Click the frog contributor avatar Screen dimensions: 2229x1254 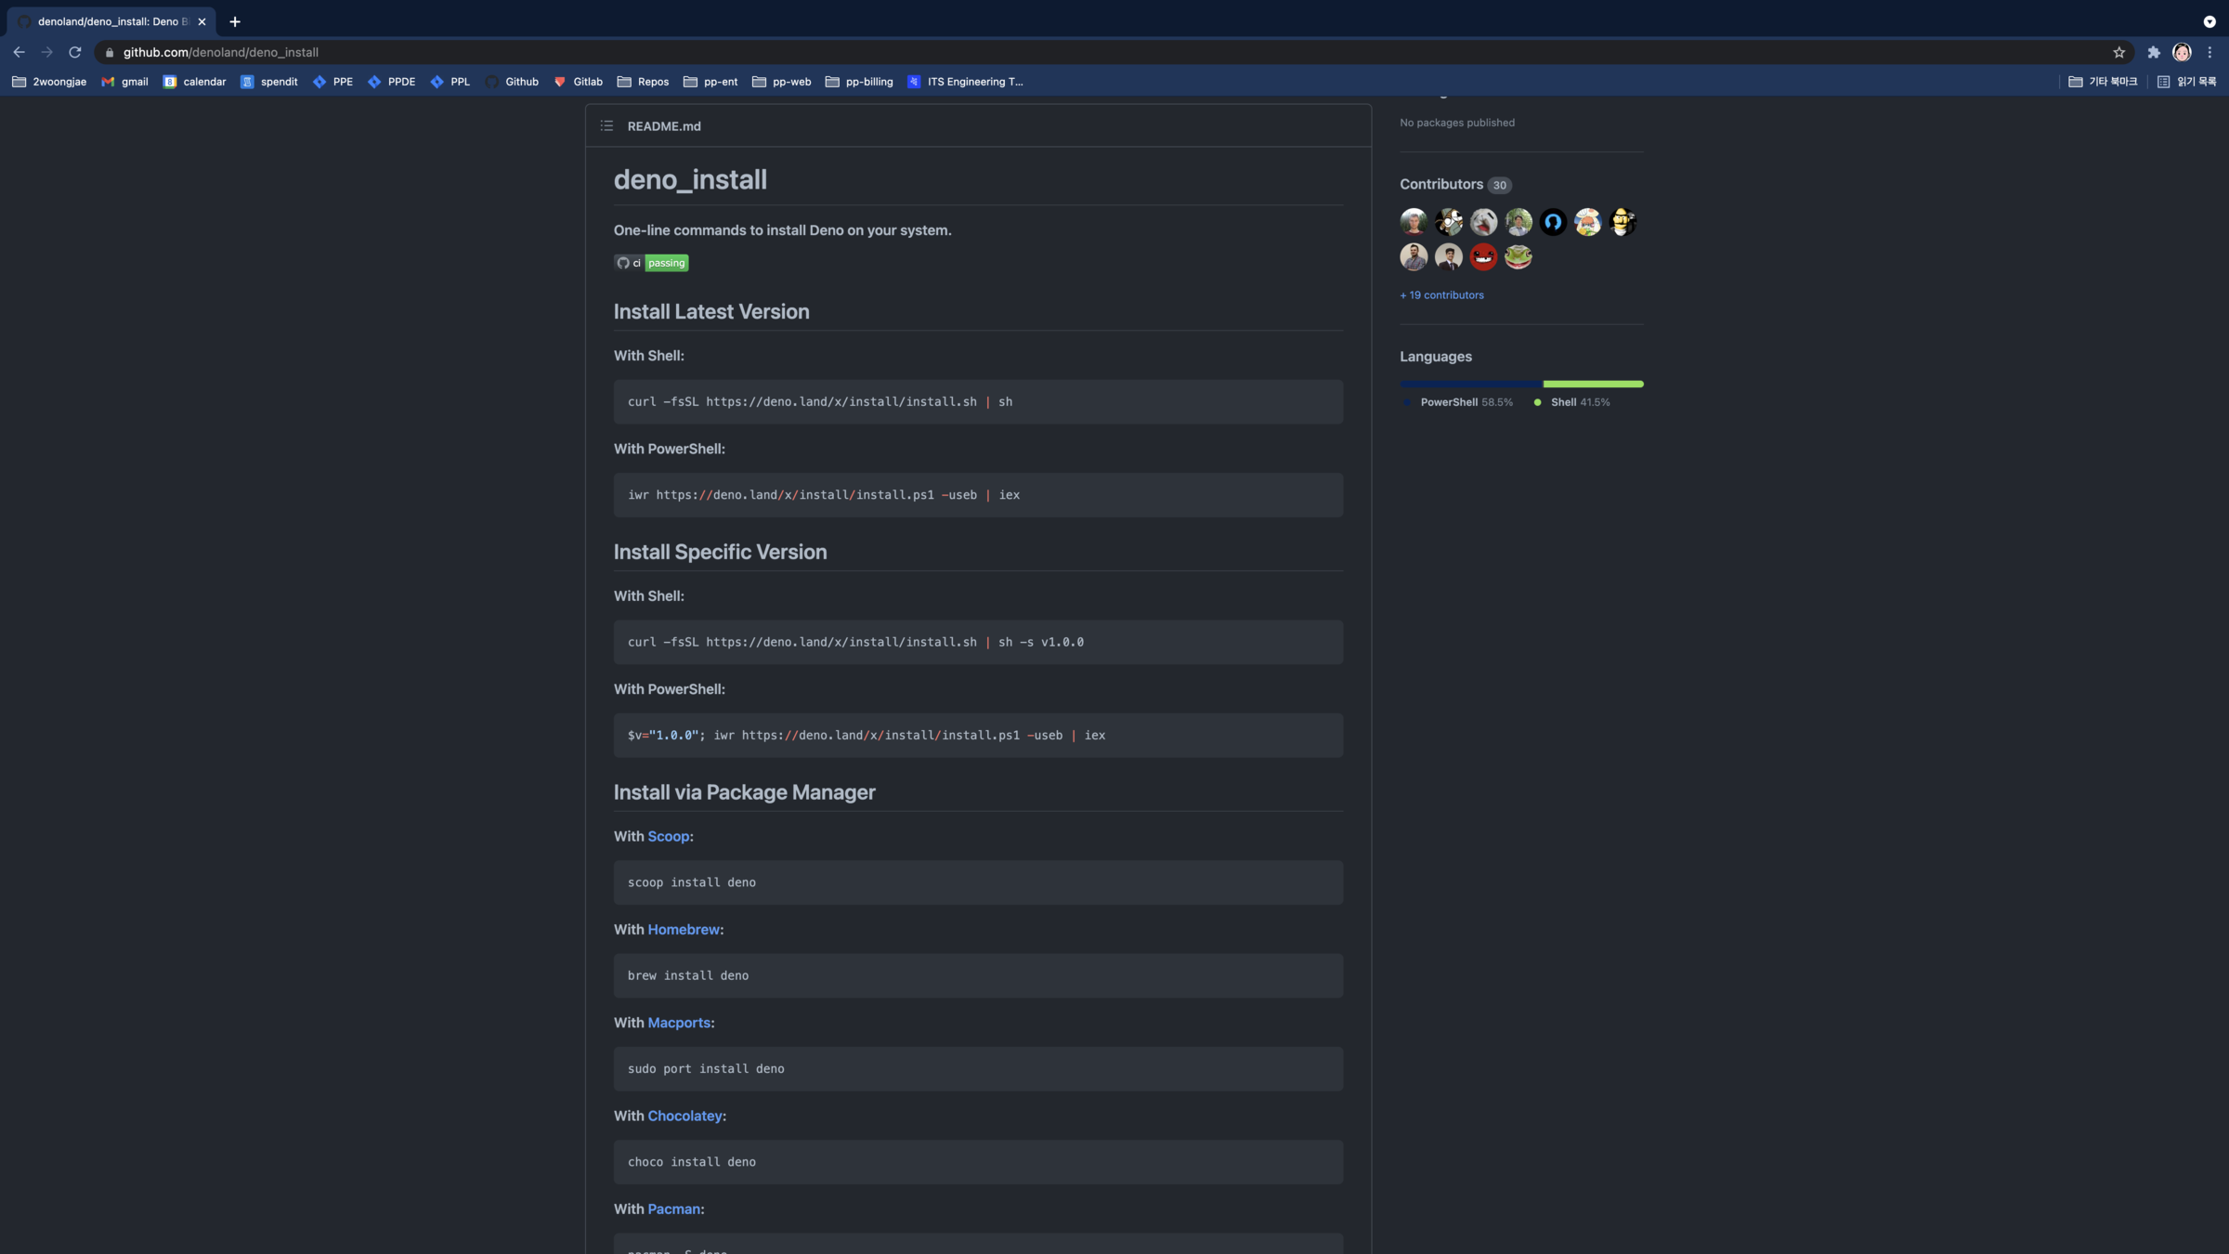[1518, 256]
